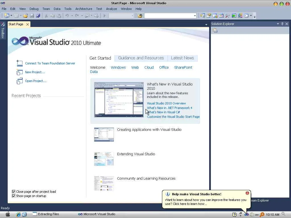Open the Redo history dropdown arrow
The width and height of the screenshot is (291, 218).
(82, 16)
